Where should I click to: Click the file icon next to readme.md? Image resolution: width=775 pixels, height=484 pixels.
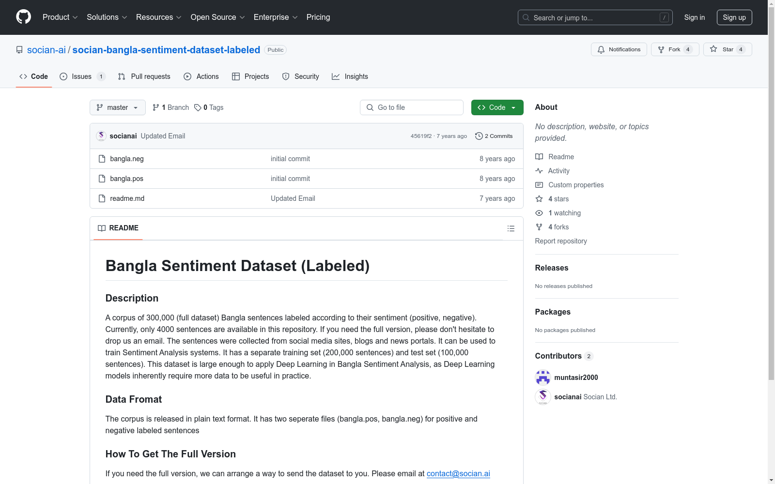tap(102, 198)
